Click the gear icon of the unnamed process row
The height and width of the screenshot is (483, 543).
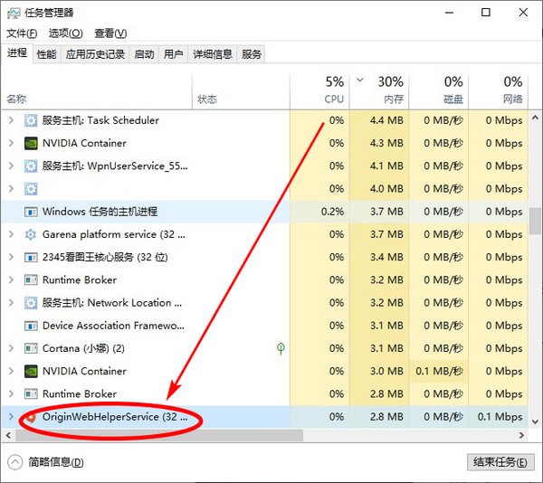tap(31, 189)
